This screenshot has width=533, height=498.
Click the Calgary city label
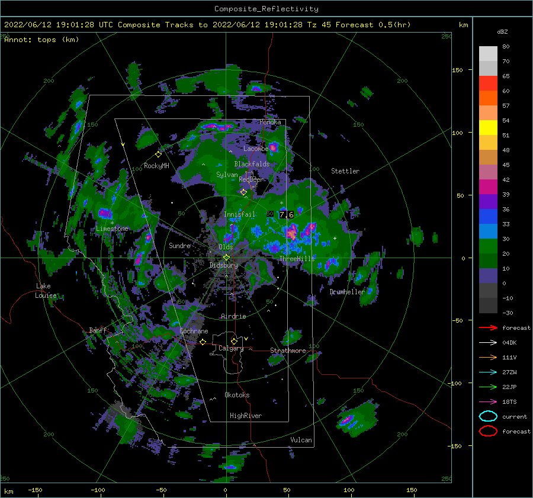pos(231,348)
